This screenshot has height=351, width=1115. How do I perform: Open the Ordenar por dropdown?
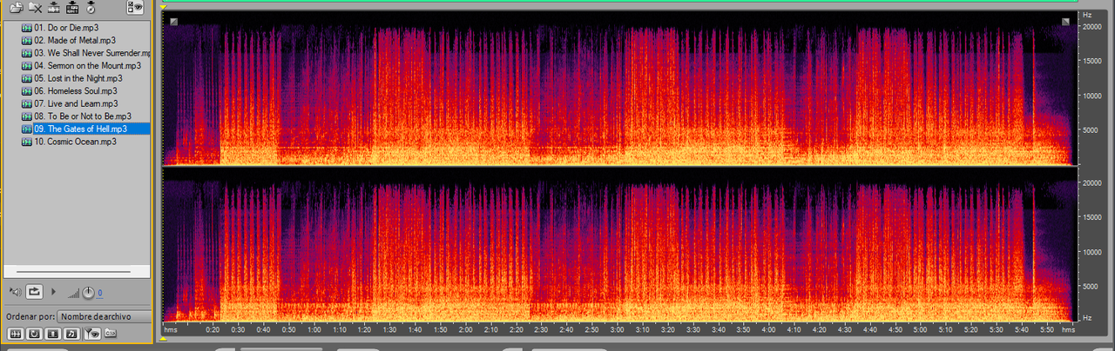pos(105,316)
